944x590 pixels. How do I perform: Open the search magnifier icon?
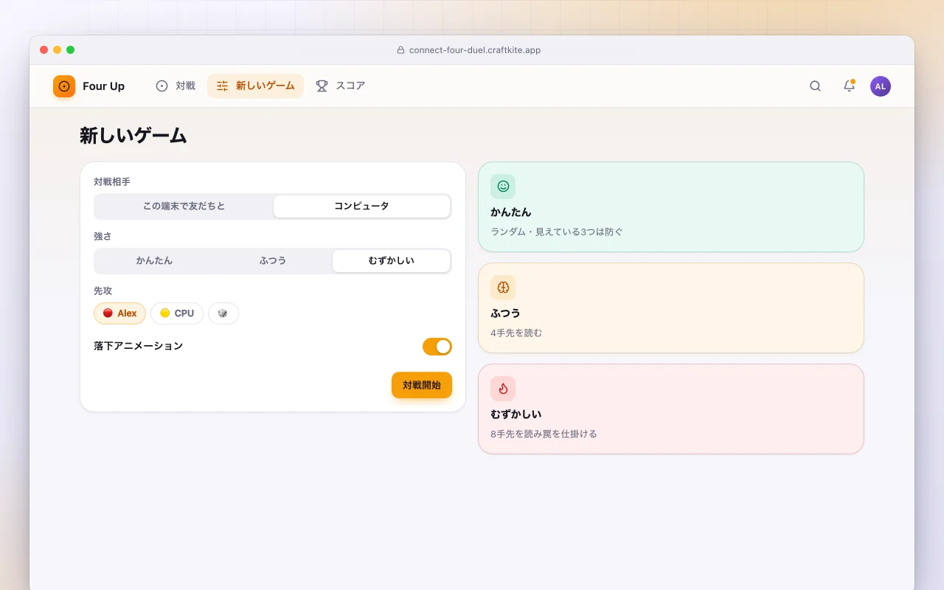tap(815, 86)
